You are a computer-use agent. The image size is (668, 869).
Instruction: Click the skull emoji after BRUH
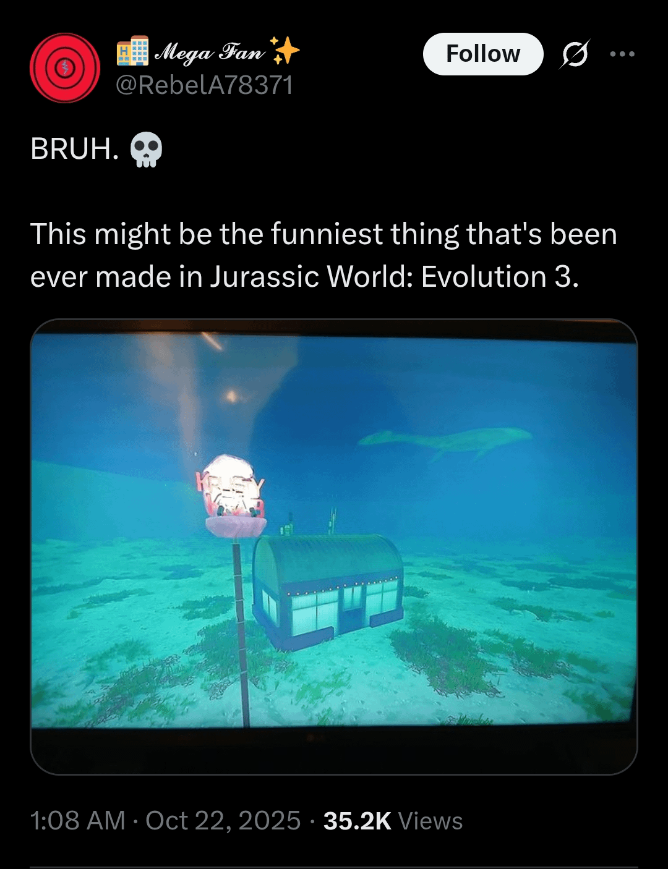click(x=147, y=150)
